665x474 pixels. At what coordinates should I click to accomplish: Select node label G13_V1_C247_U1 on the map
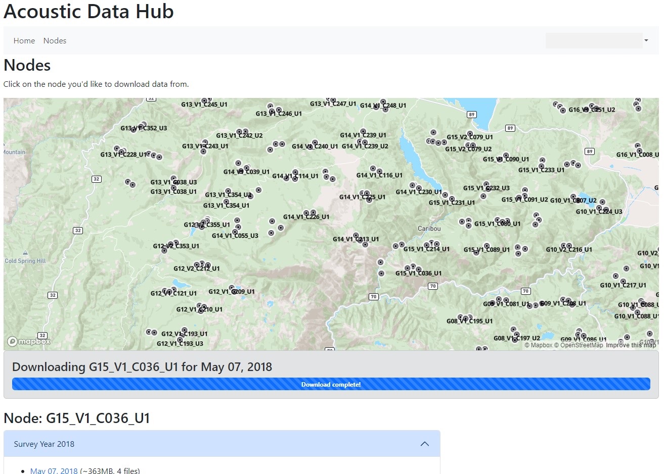point(333,103)
